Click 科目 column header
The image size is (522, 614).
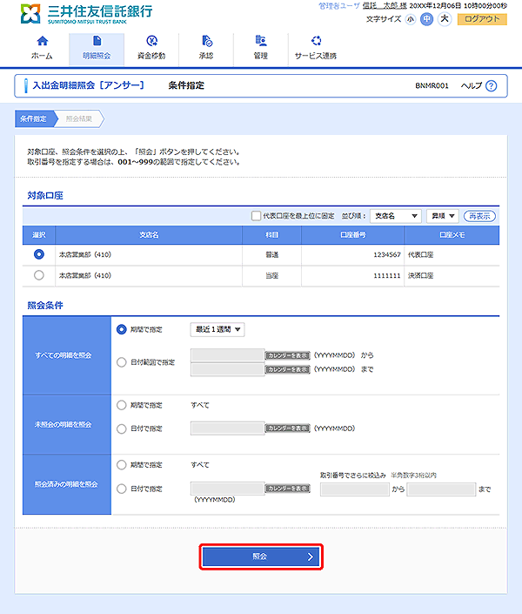[x=272, y=235]
